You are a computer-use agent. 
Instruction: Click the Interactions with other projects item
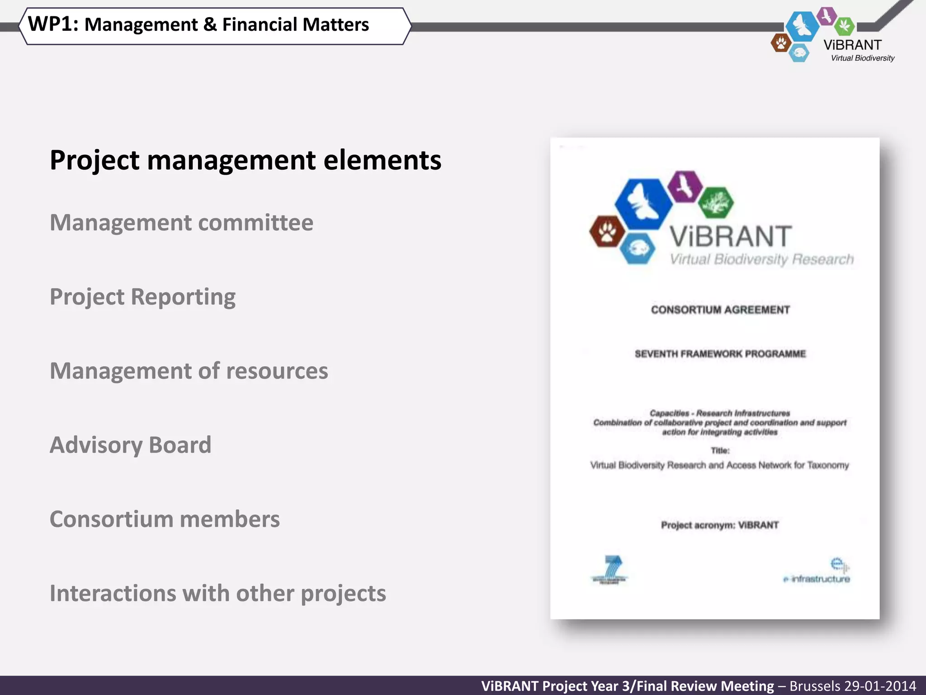pos(217,594)
